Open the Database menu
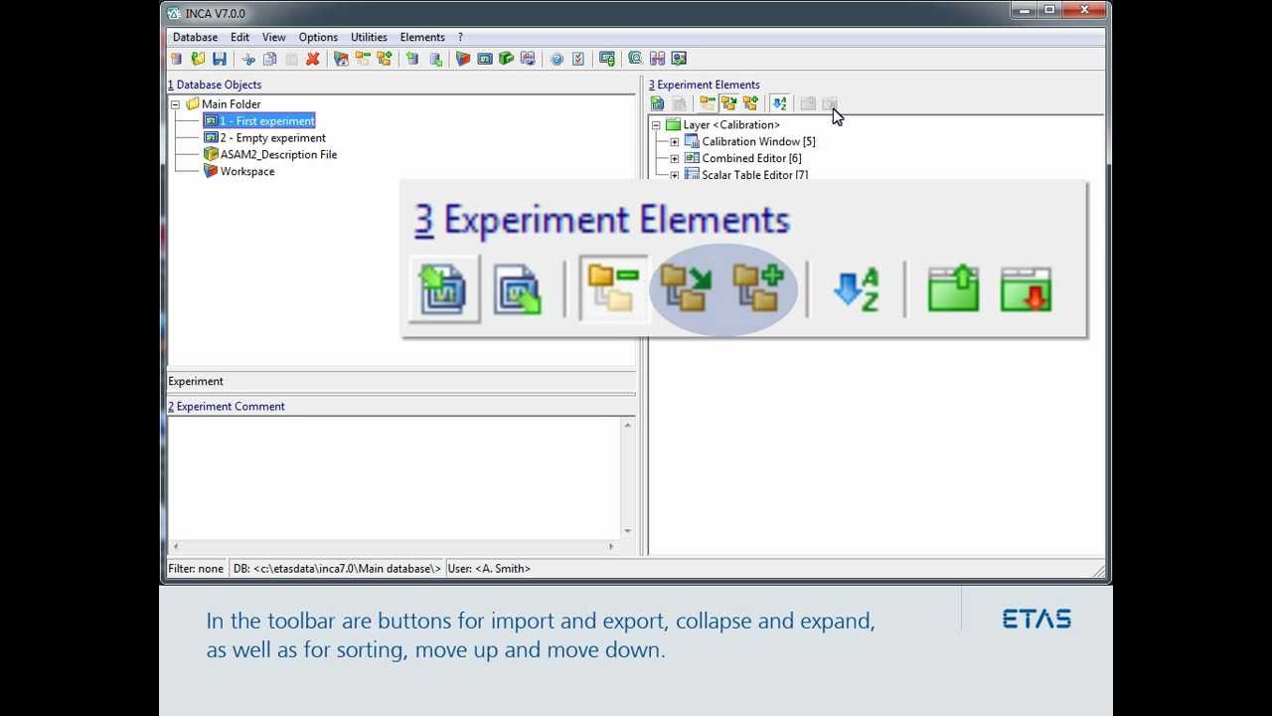The image size is (1272, 716). point(195,37)
